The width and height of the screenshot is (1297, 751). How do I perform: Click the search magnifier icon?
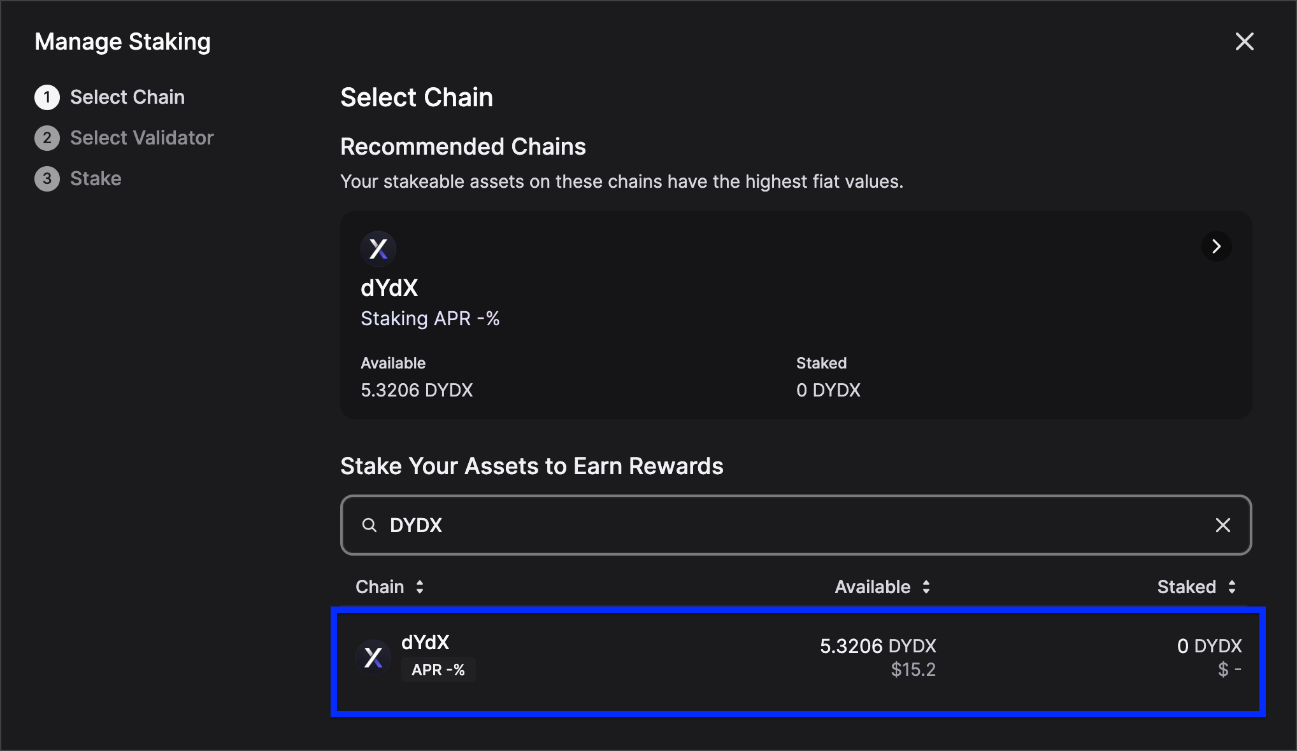pyautogui.click(x=369, y=525)
